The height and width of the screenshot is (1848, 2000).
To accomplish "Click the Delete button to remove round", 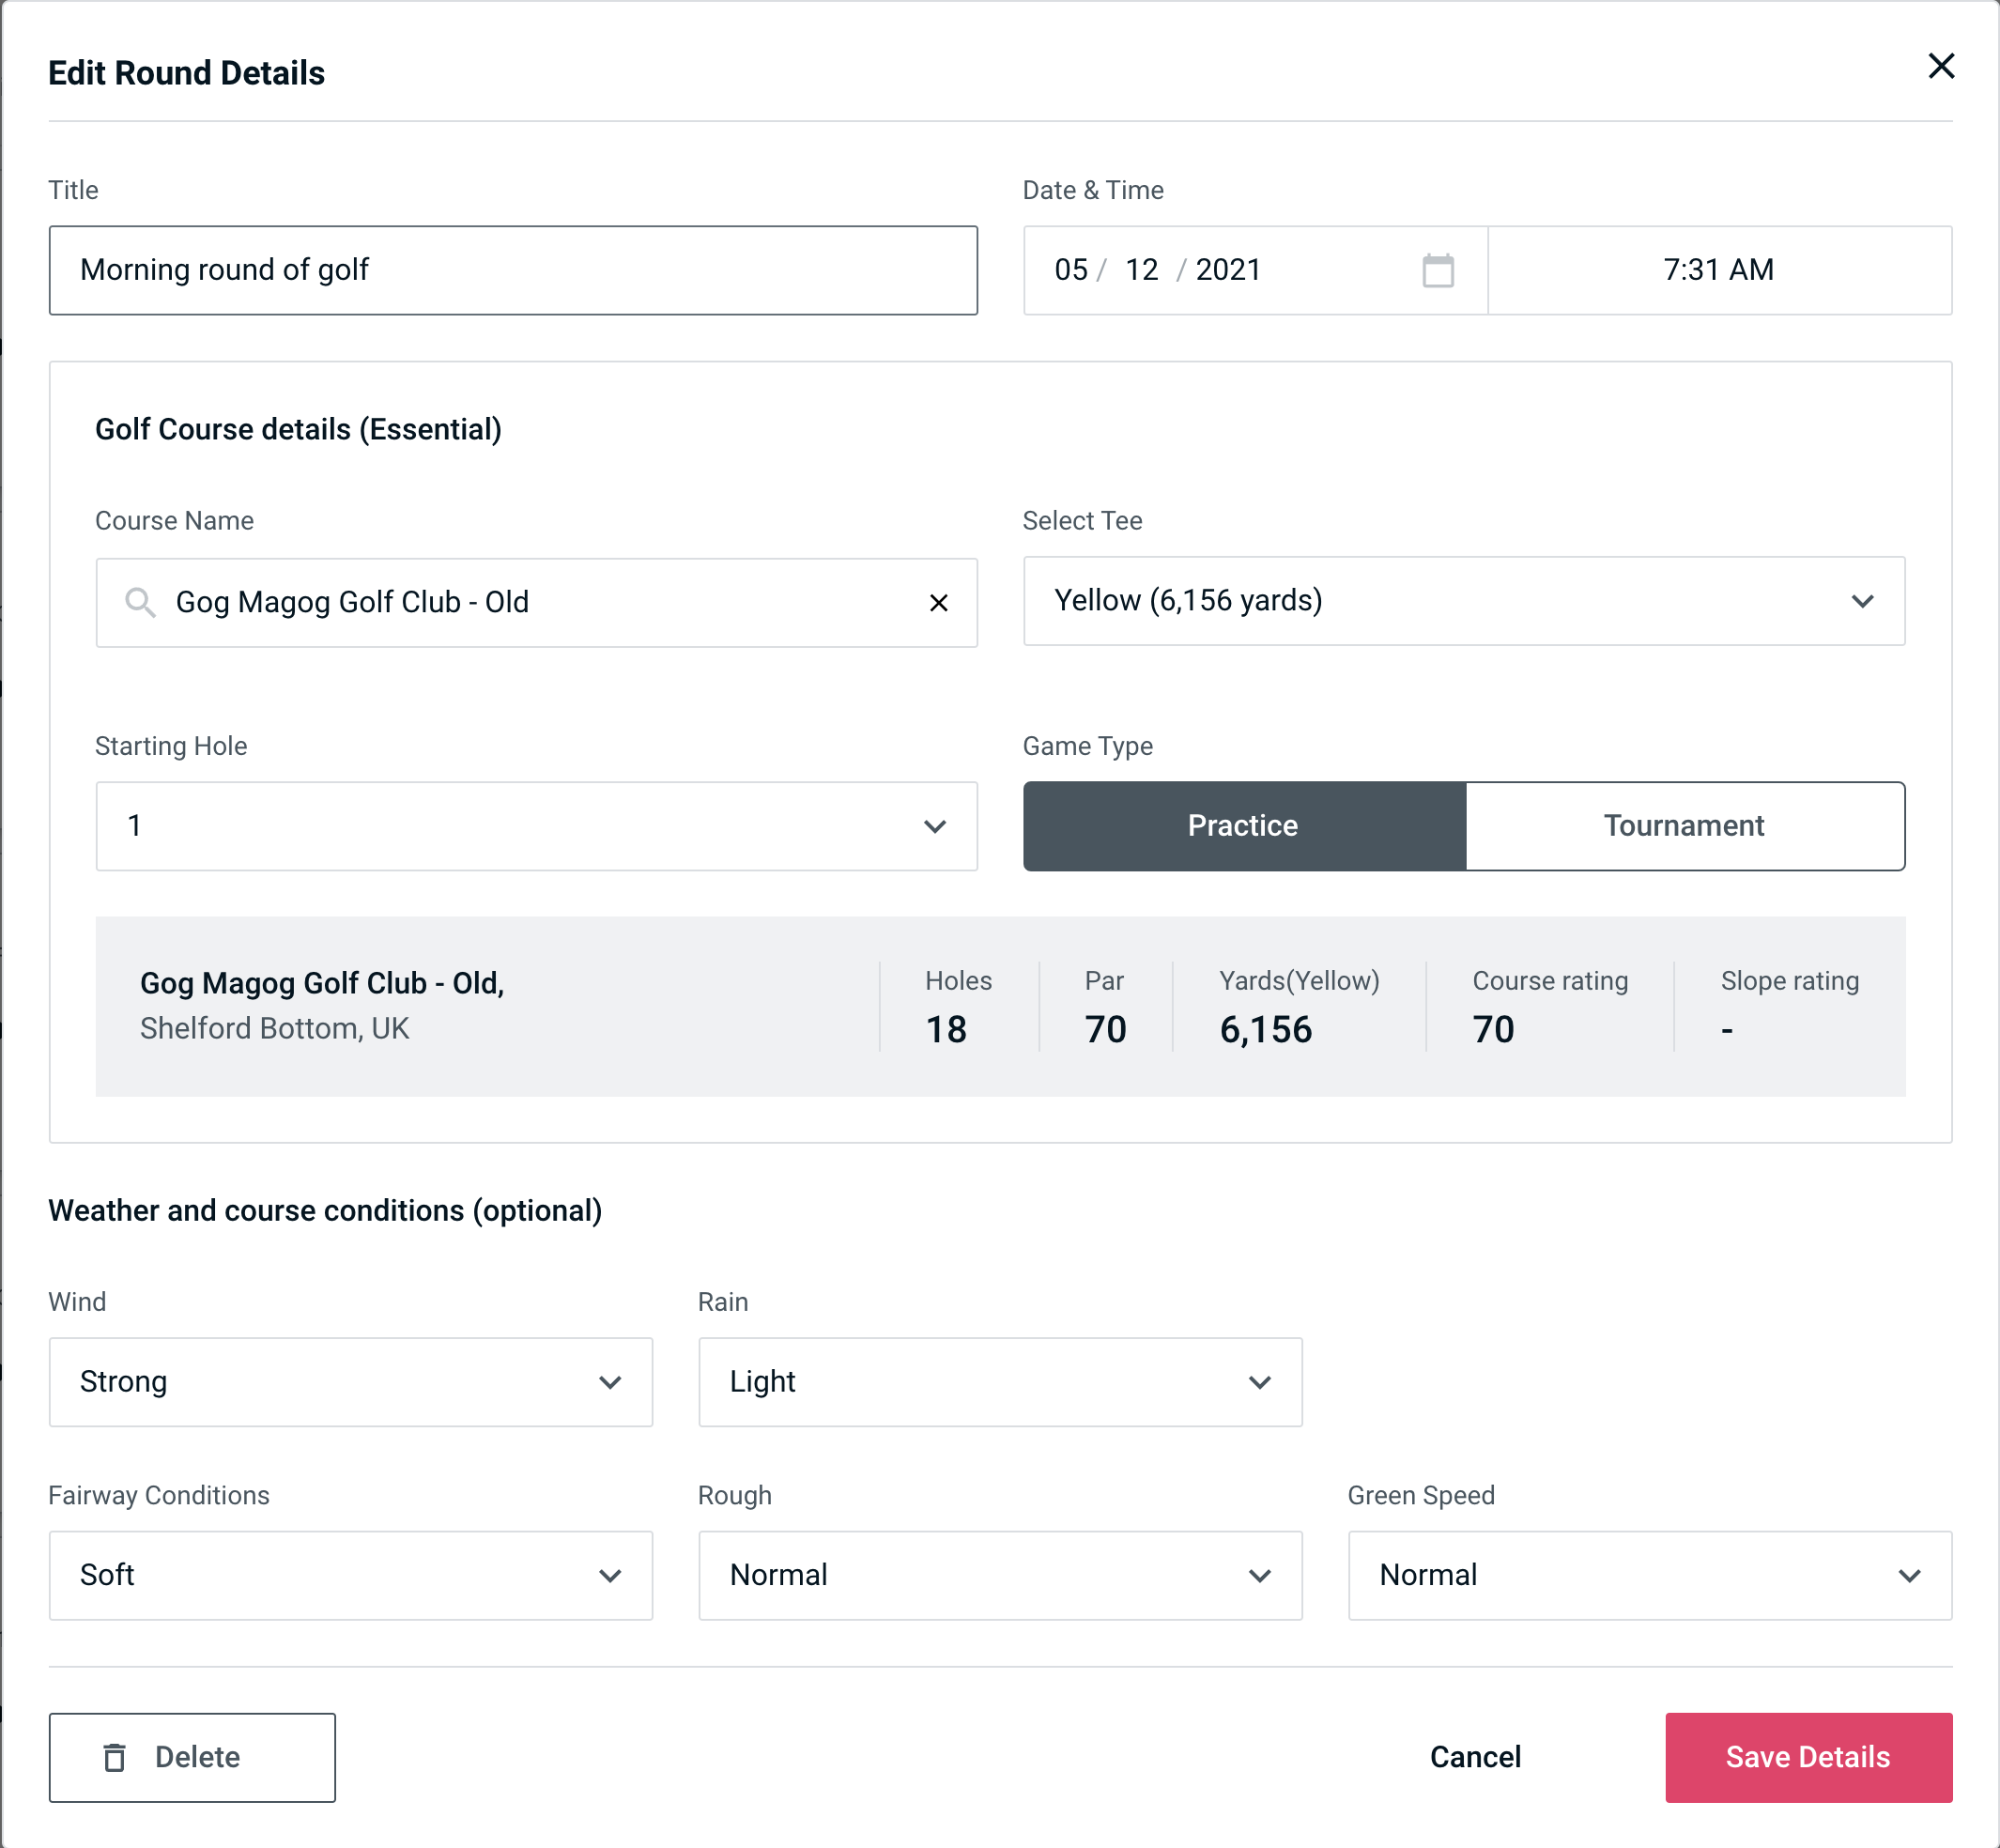I will [x=192, y=1758].
